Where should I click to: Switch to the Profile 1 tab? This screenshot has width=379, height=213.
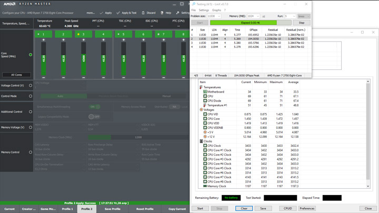[x=67, y=209]
